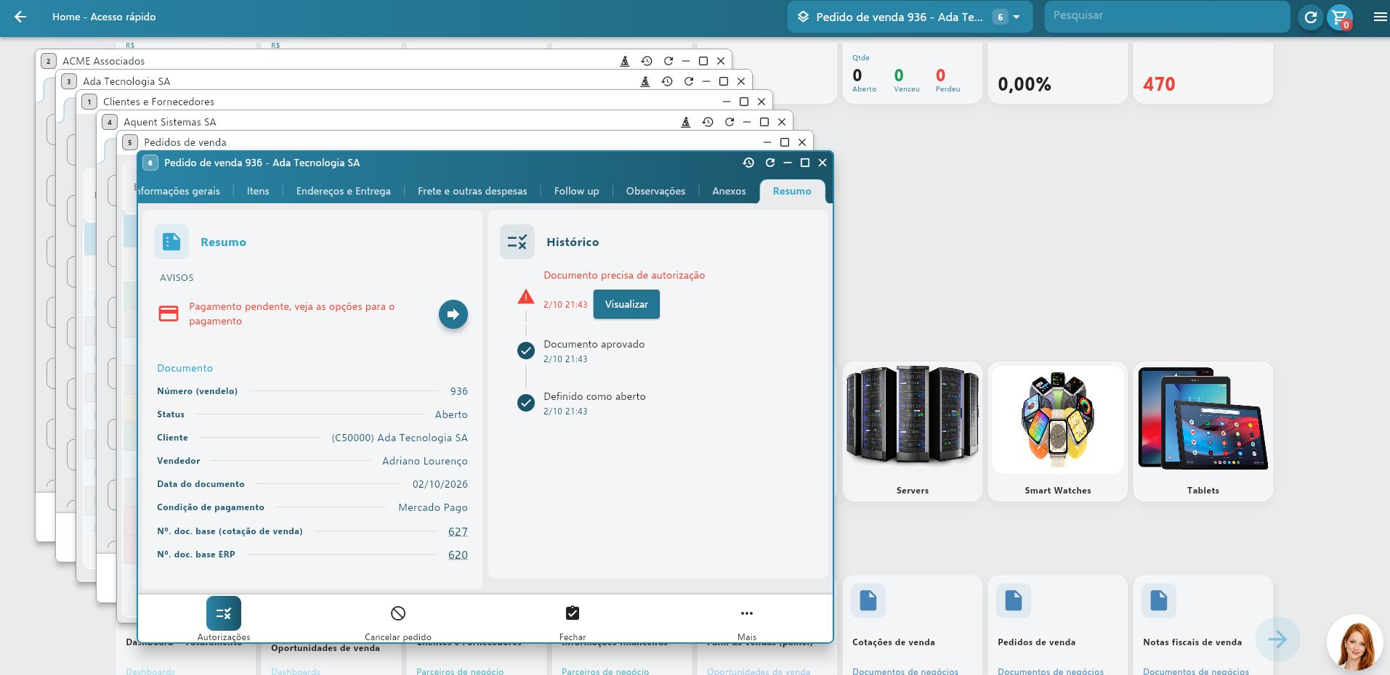Reload the Aquent Sistemas SA window

[x=729, y=122]
